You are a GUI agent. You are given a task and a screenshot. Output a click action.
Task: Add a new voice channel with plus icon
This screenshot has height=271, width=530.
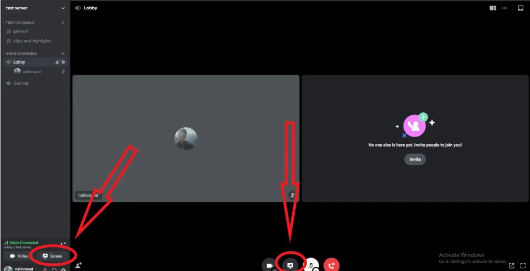click(63, 54)
